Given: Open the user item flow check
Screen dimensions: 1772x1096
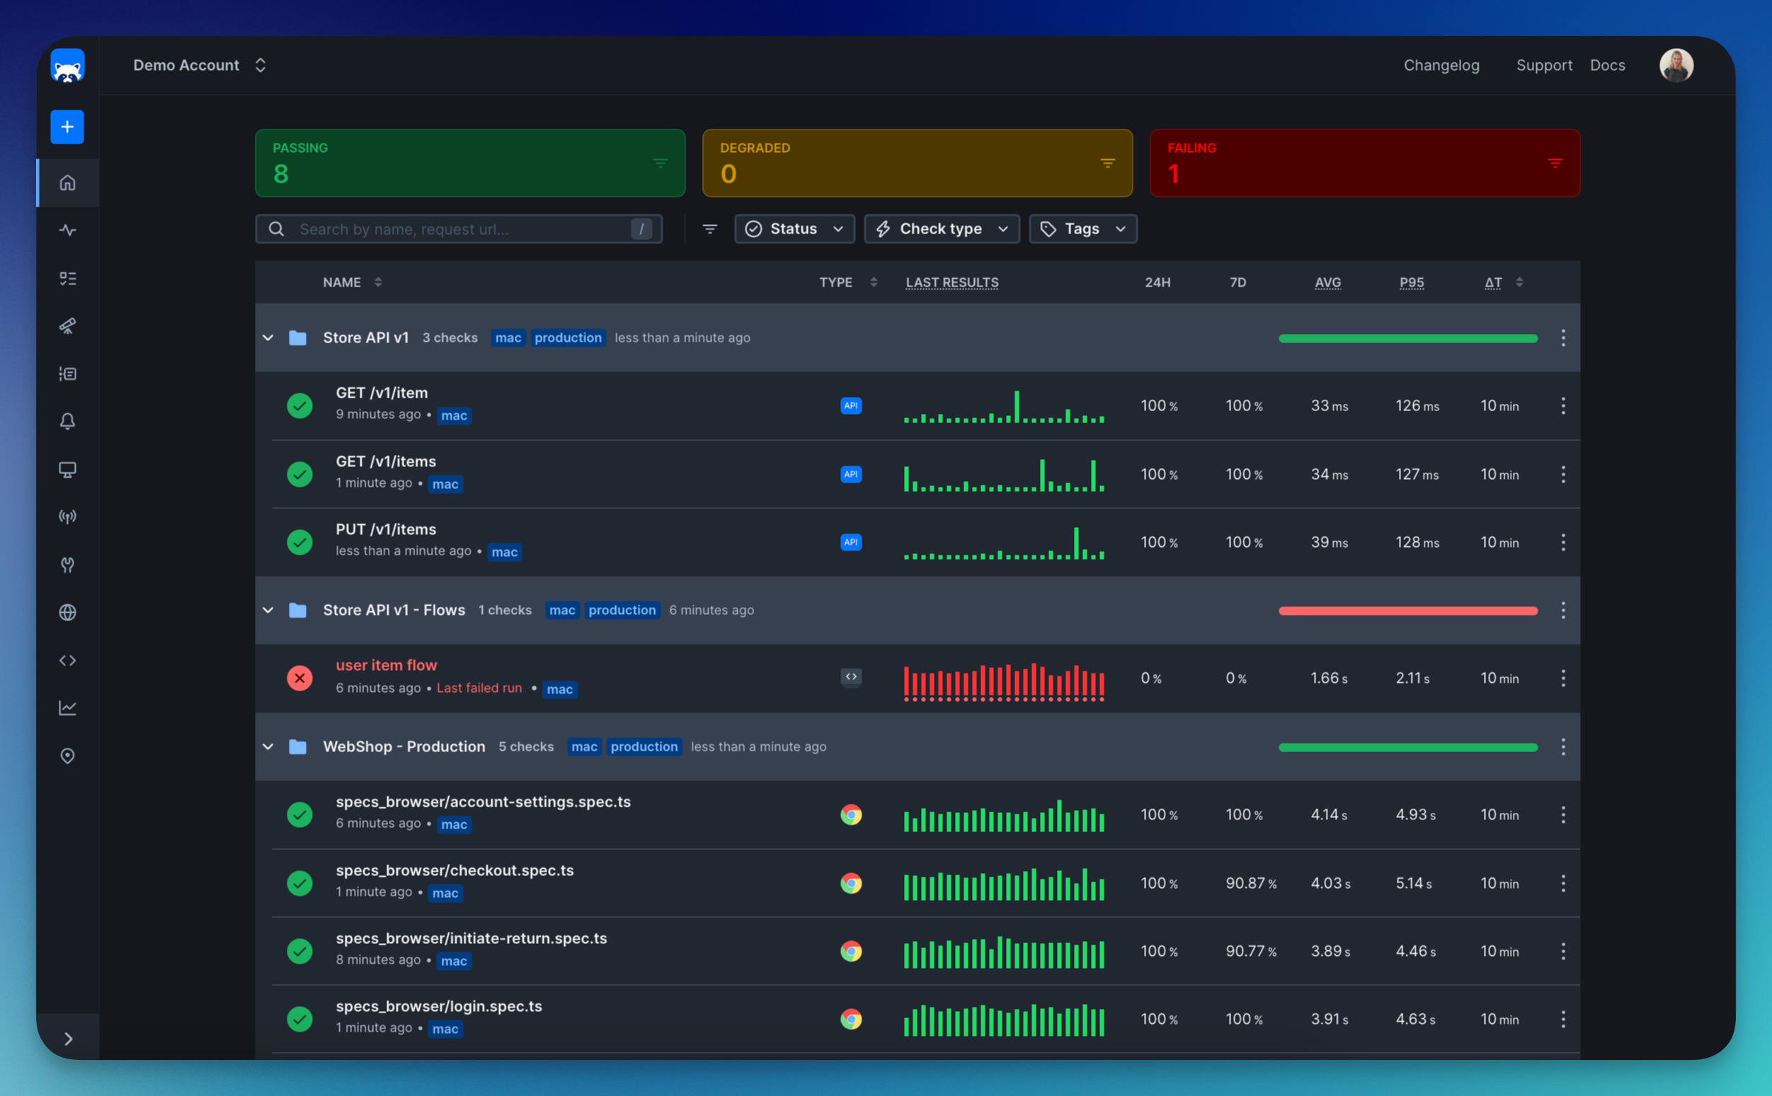Looking at the screenshot, I should coord(387,664).
